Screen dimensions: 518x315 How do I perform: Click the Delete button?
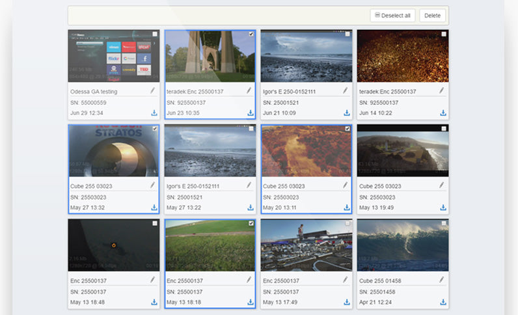pyautogui.click(x=432, y=16)
